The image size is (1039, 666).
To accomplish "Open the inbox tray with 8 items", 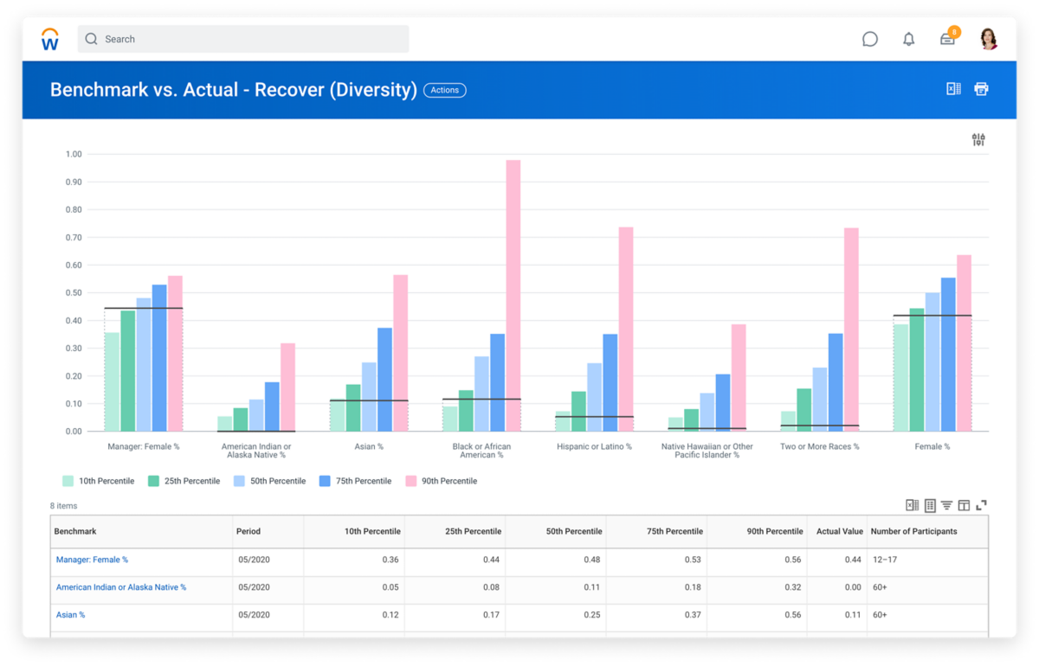I will click(x=947, y=38).
